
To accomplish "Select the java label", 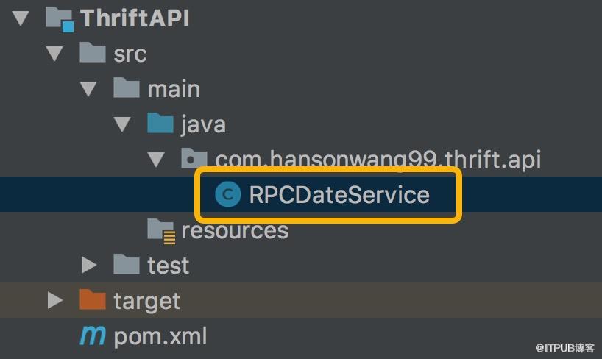I will 203,125.
